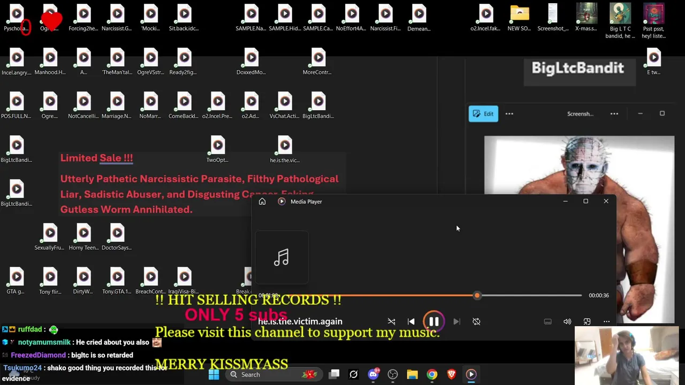Click the Pinhead ogre image in Screenshot window
Viewport: 685px width, 385px height.
[579, 229]
